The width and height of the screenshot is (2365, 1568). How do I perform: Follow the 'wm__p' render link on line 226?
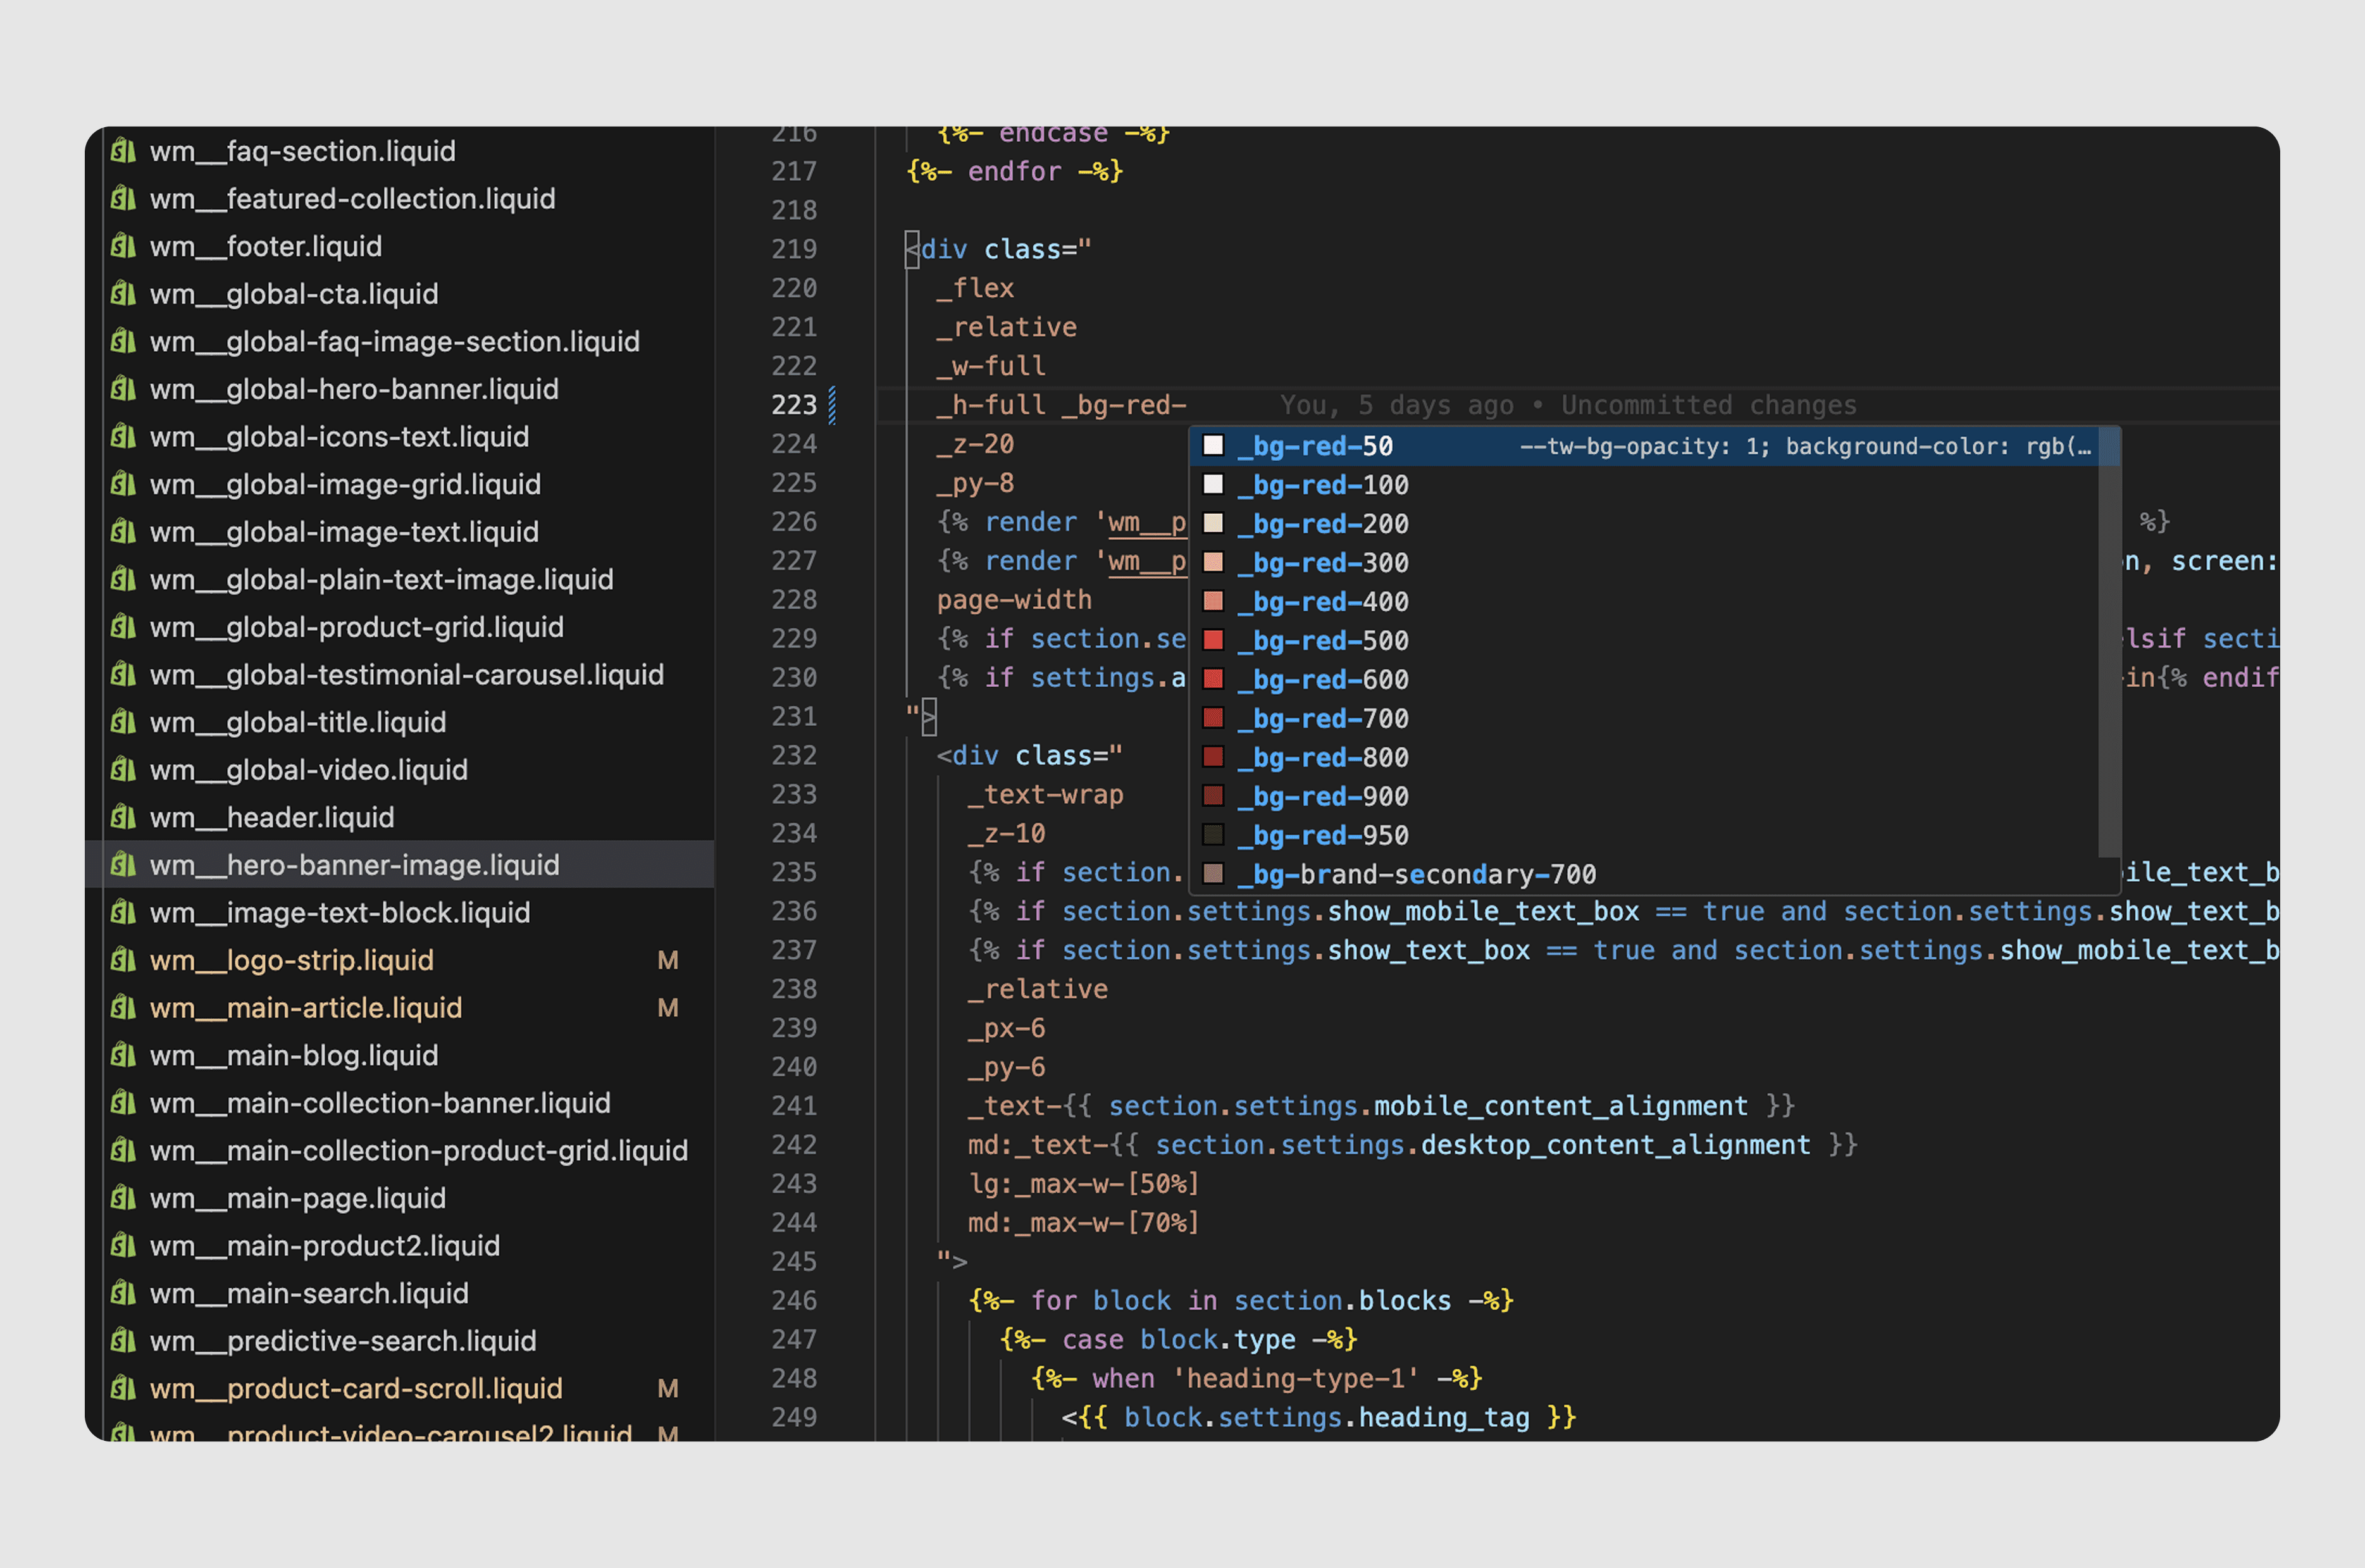tap(1146, 522)
